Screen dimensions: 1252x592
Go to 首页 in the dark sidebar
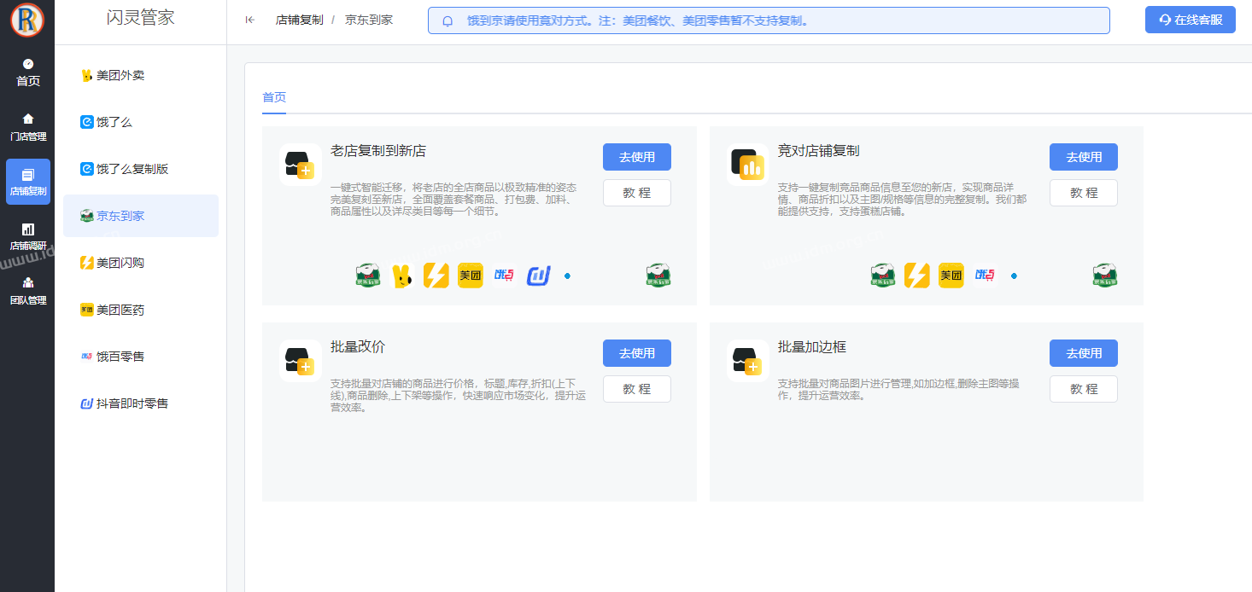[x=28, y=73]
